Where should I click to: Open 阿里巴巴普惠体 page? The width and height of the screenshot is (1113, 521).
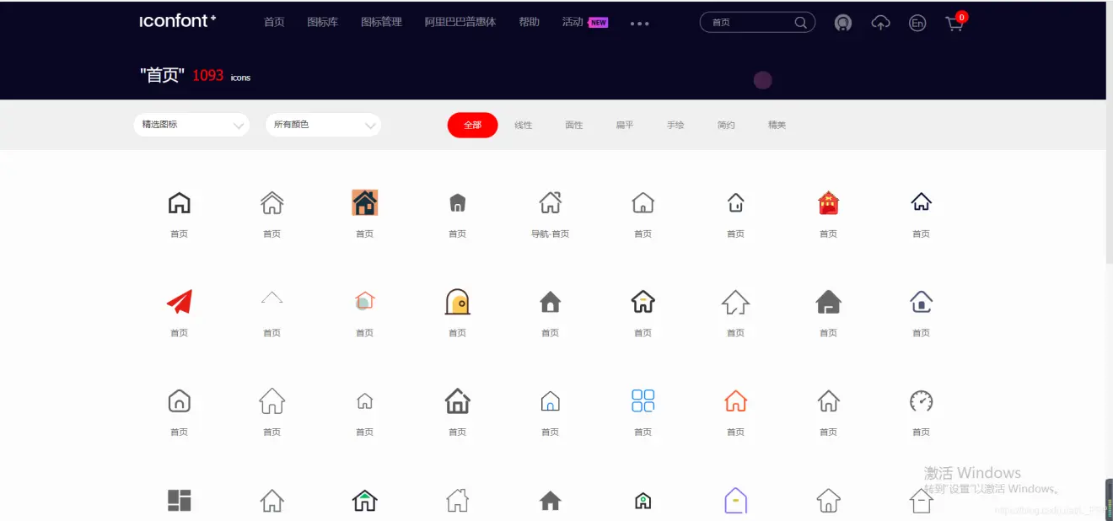[x=460, y=22]
